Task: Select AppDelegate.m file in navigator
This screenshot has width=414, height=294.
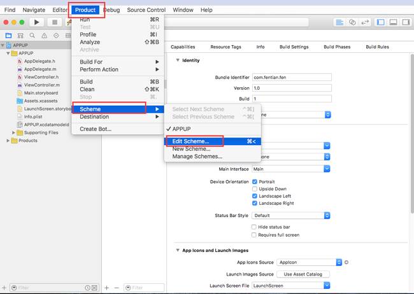Action: tap(40, 69)
